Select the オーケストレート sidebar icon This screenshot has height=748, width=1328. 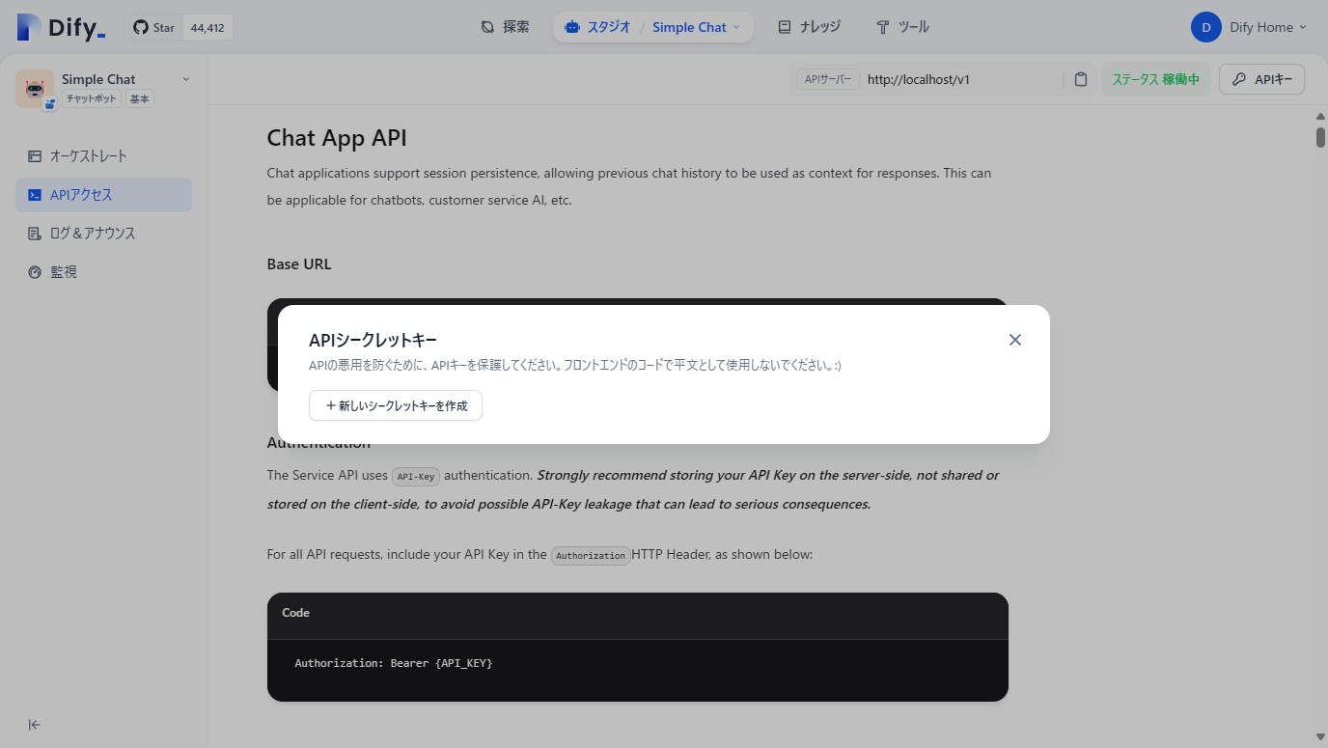tap(36, 155)
